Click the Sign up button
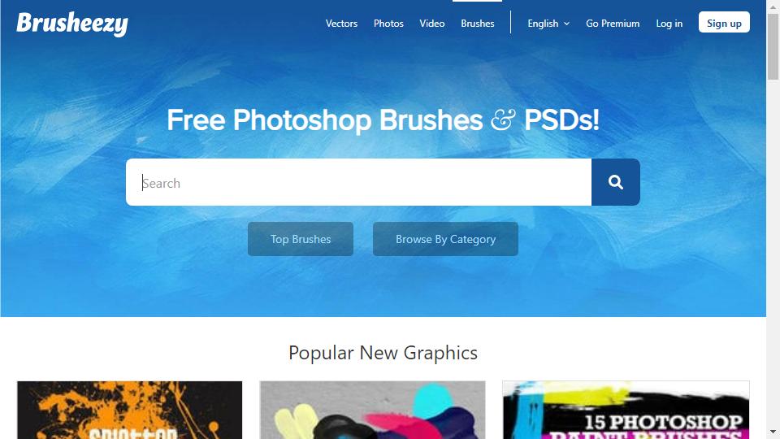780x439 pixels. click(724, 23)
